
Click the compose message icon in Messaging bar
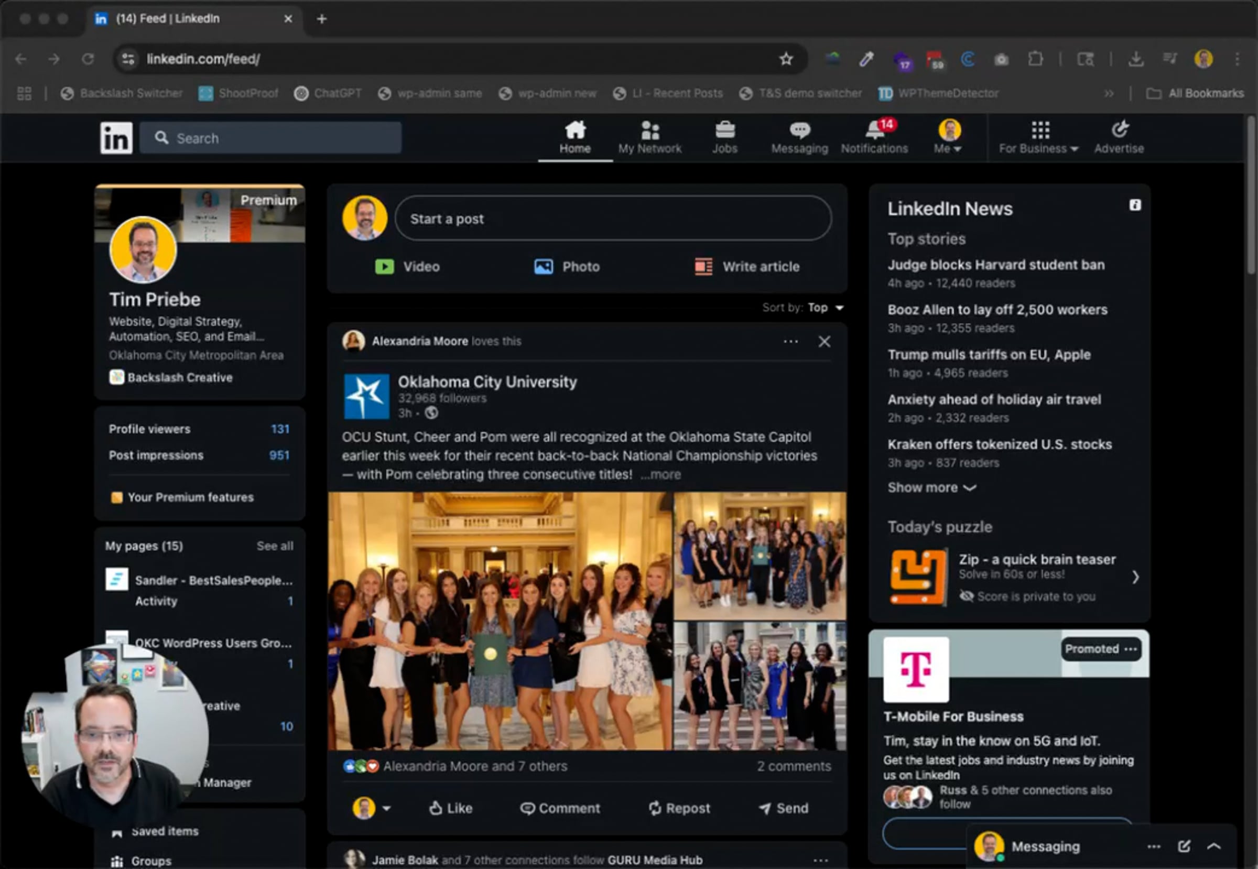tap(1184, 846)
